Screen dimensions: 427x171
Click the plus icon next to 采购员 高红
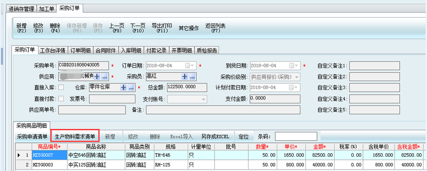point(185,77)
